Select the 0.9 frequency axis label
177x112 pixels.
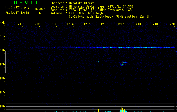point(3,64)
